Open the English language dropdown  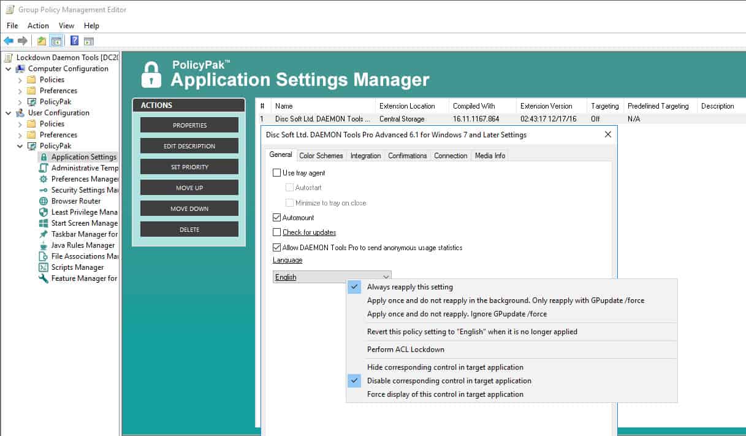pos(332,277)
